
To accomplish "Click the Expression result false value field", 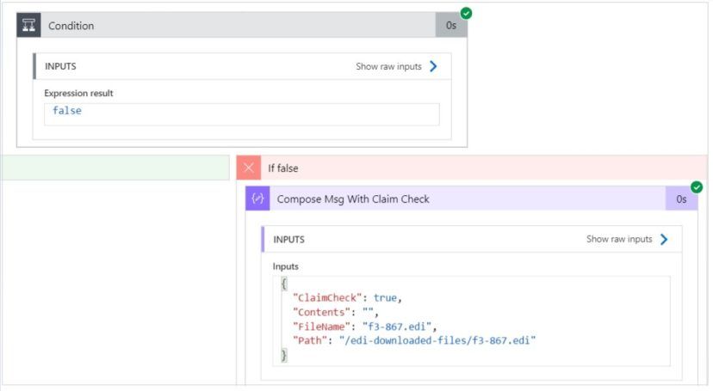I will coord(241,114).
